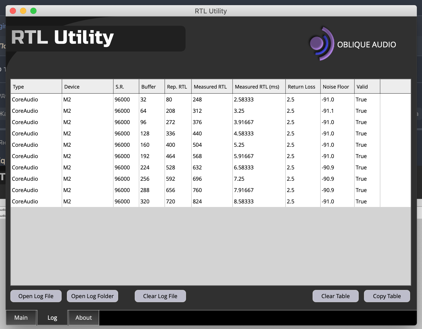Click the Oblique Audio logo icon
The image size is (422, 329).
322,44
